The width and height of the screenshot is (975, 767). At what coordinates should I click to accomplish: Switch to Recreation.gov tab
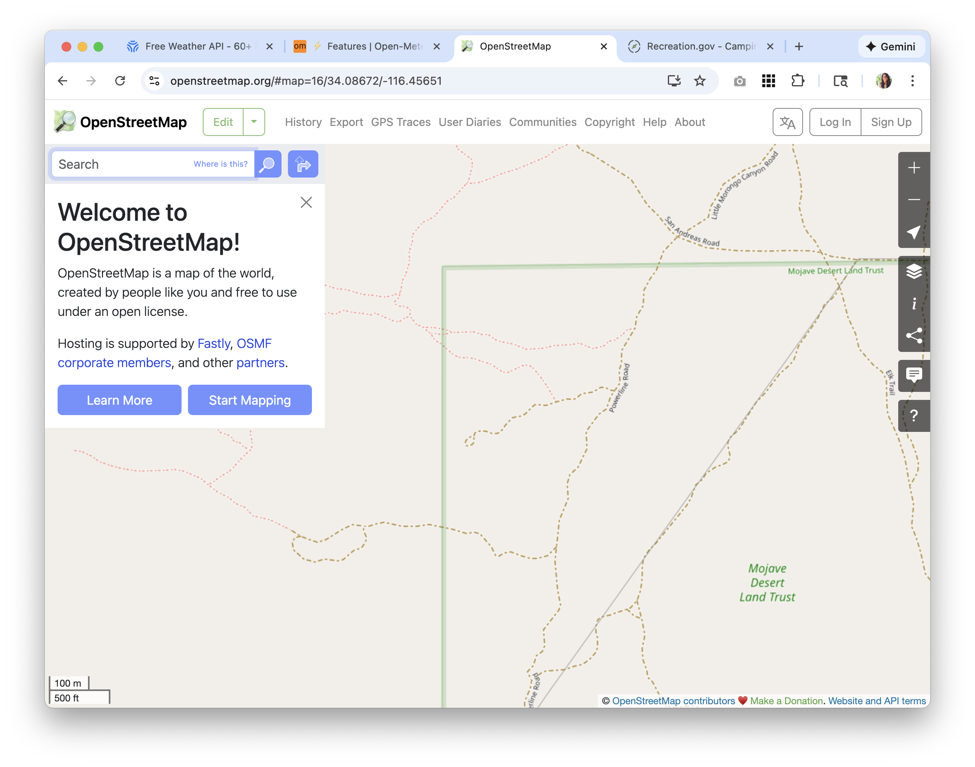click(x=700, y=46)
